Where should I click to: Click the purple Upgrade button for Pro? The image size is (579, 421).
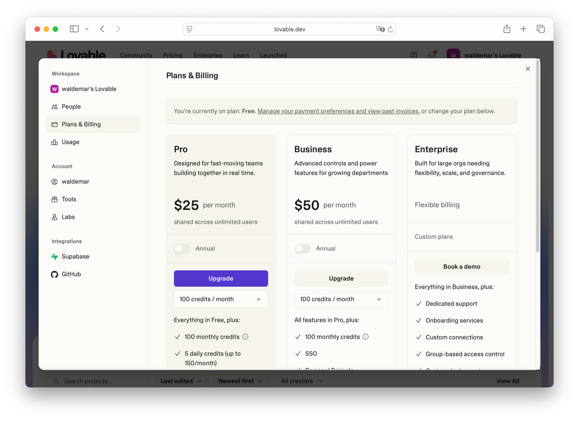point(221,278)
